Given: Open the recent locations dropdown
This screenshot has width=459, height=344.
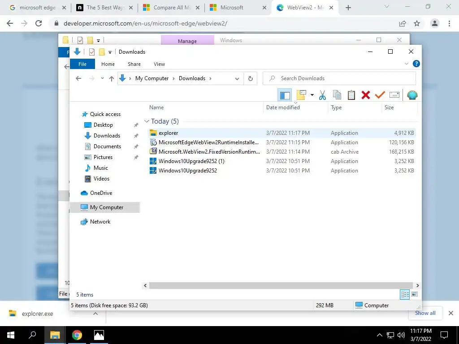Looking at the screenshot, I should (102, 78).
